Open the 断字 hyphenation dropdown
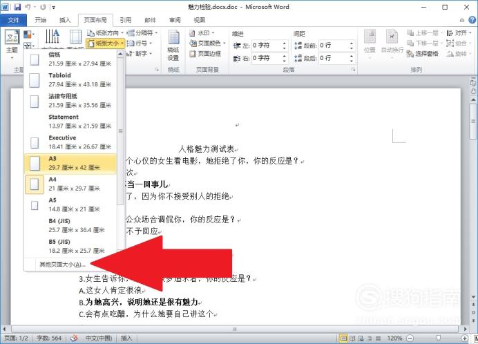This screenshot has width=478, height=344. point(140,53)
